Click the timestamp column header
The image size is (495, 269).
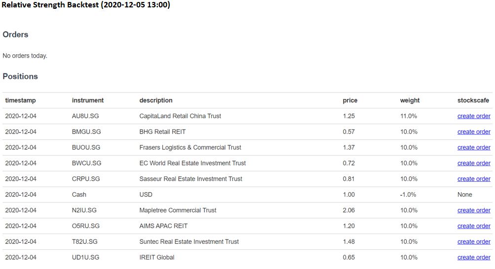20,101
